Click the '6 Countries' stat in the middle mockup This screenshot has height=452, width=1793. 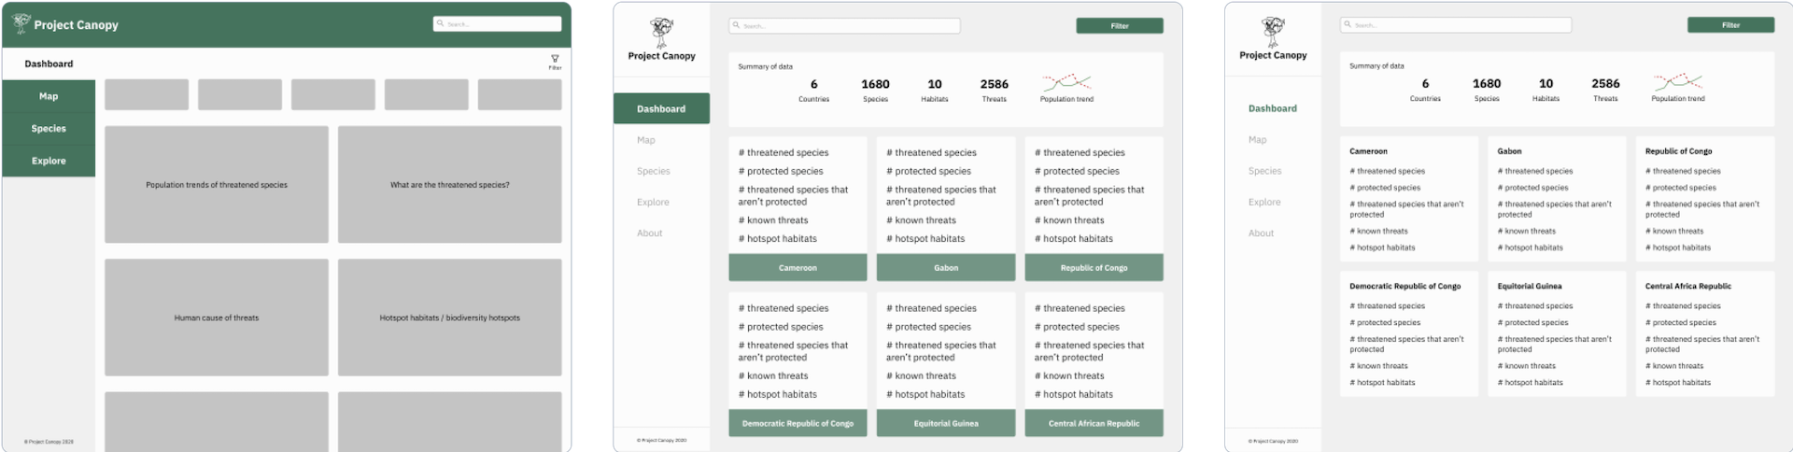pyautogui.click(x=813, y=90)
